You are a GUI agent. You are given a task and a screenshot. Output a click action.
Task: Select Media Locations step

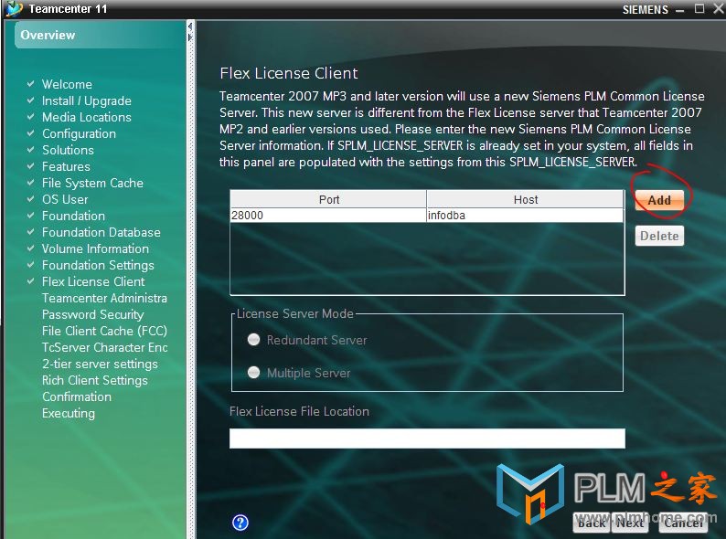click(x=87, y=117)
